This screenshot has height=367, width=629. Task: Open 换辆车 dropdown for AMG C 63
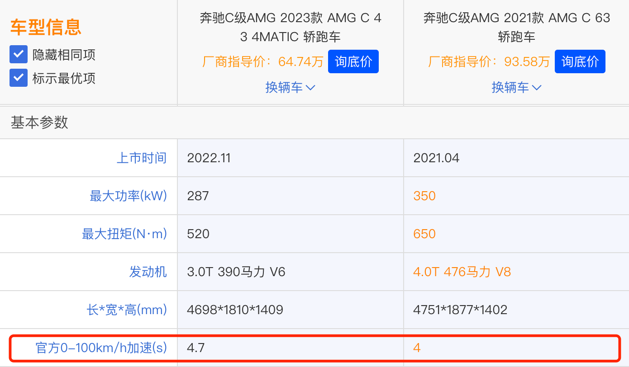pyautogui.click(x=516, y=87)
